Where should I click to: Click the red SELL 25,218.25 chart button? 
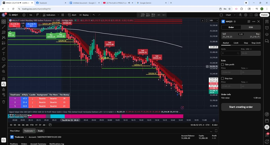pos(15,25)
